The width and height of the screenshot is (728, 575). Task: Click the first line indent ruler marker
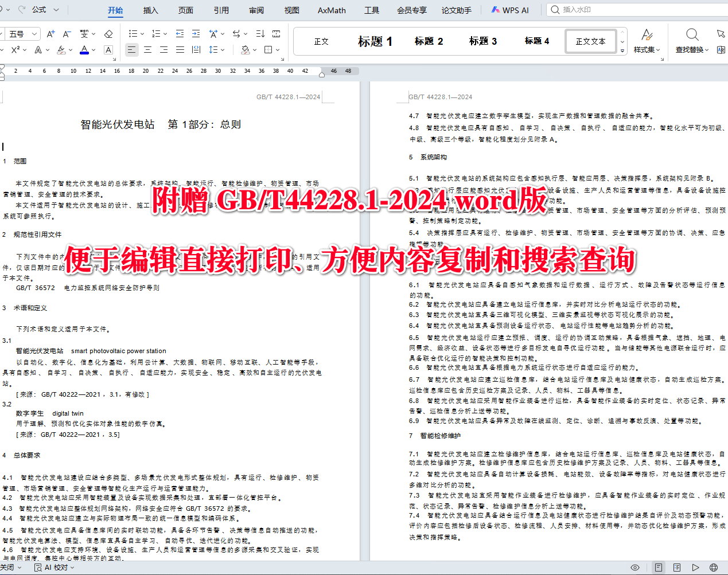[x=2, y=68]
